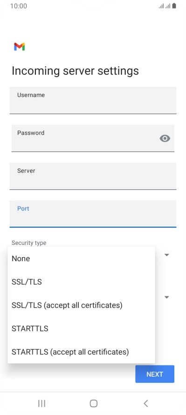This screenshot has width=186, height=415.
Task: Tap the 10:00 clock in status bar
Action: (19, 6)
